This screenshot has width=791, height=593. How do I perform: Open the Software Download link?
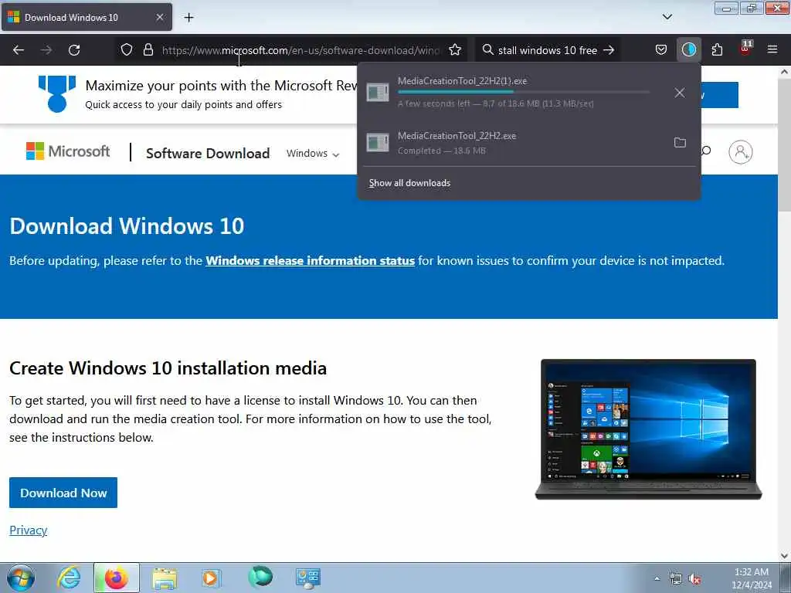208,154
